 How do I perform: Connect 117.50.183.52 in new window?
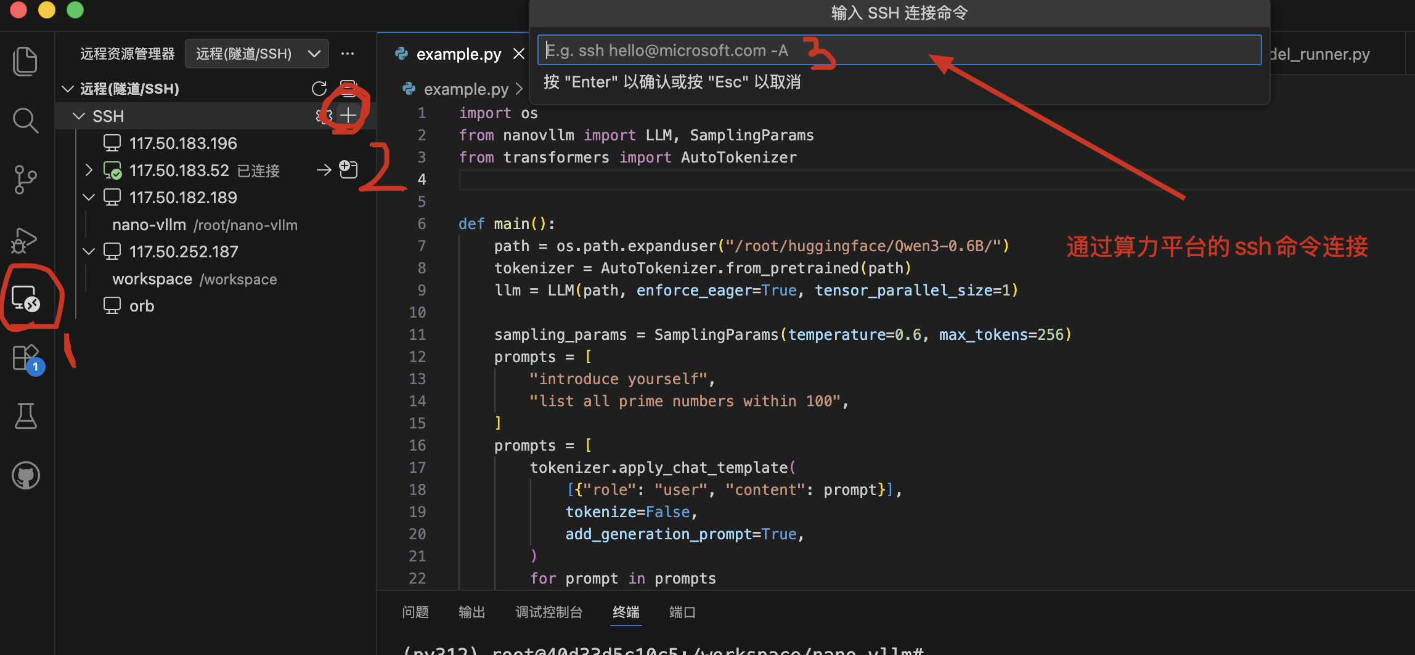[x=349, y=169]
